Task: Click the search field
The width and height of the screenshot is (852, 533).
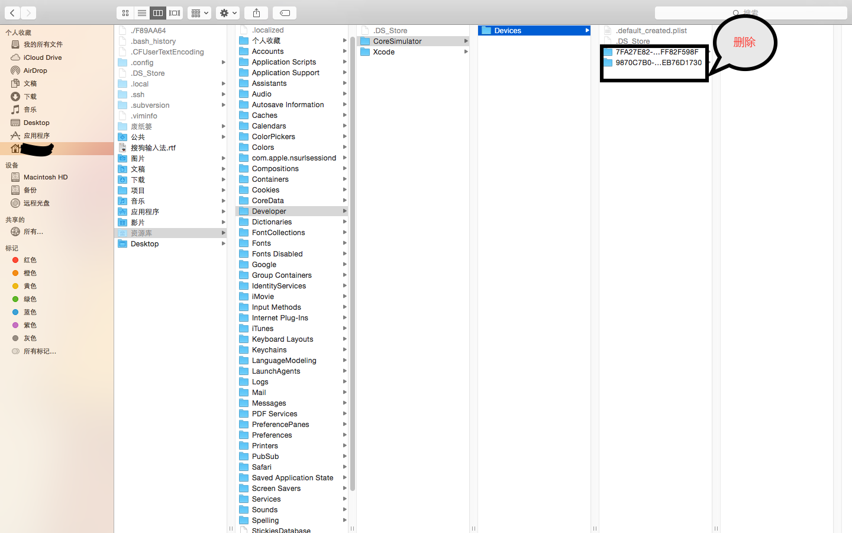Action: coord(751,12)
